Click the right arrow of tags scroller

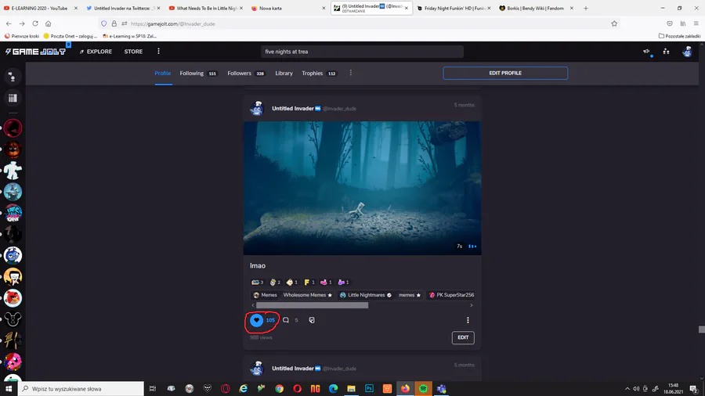472,305
